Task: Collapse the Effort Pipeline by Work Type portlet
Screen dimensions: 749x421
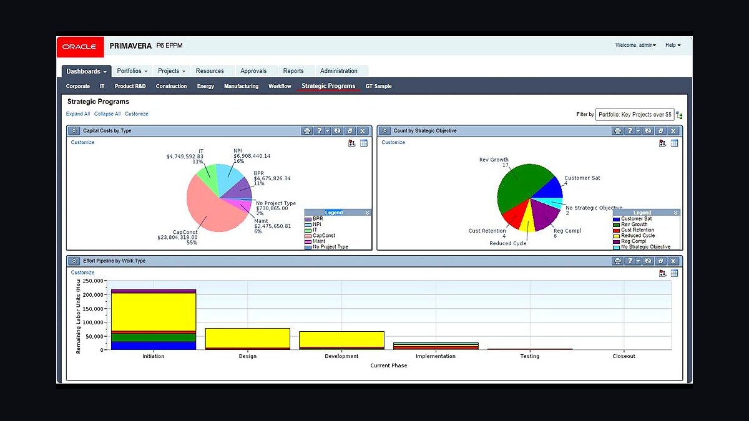Action: 74,261
